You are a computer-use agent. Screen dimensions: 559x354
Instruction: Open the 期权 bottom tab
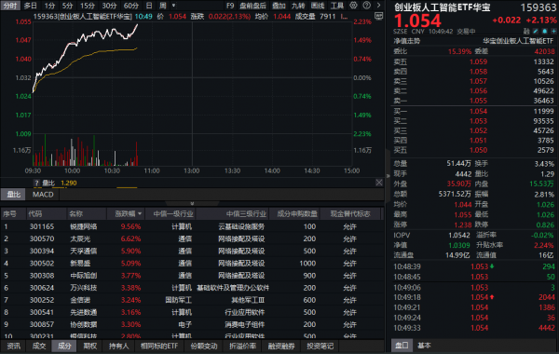click(x=89, y=346)
